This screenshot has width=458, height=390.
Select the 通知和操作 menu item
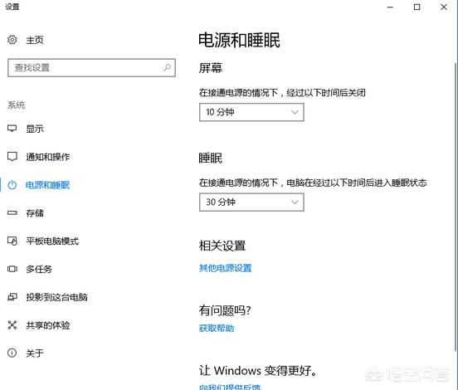pyautogui.click(x=48, y=157)
